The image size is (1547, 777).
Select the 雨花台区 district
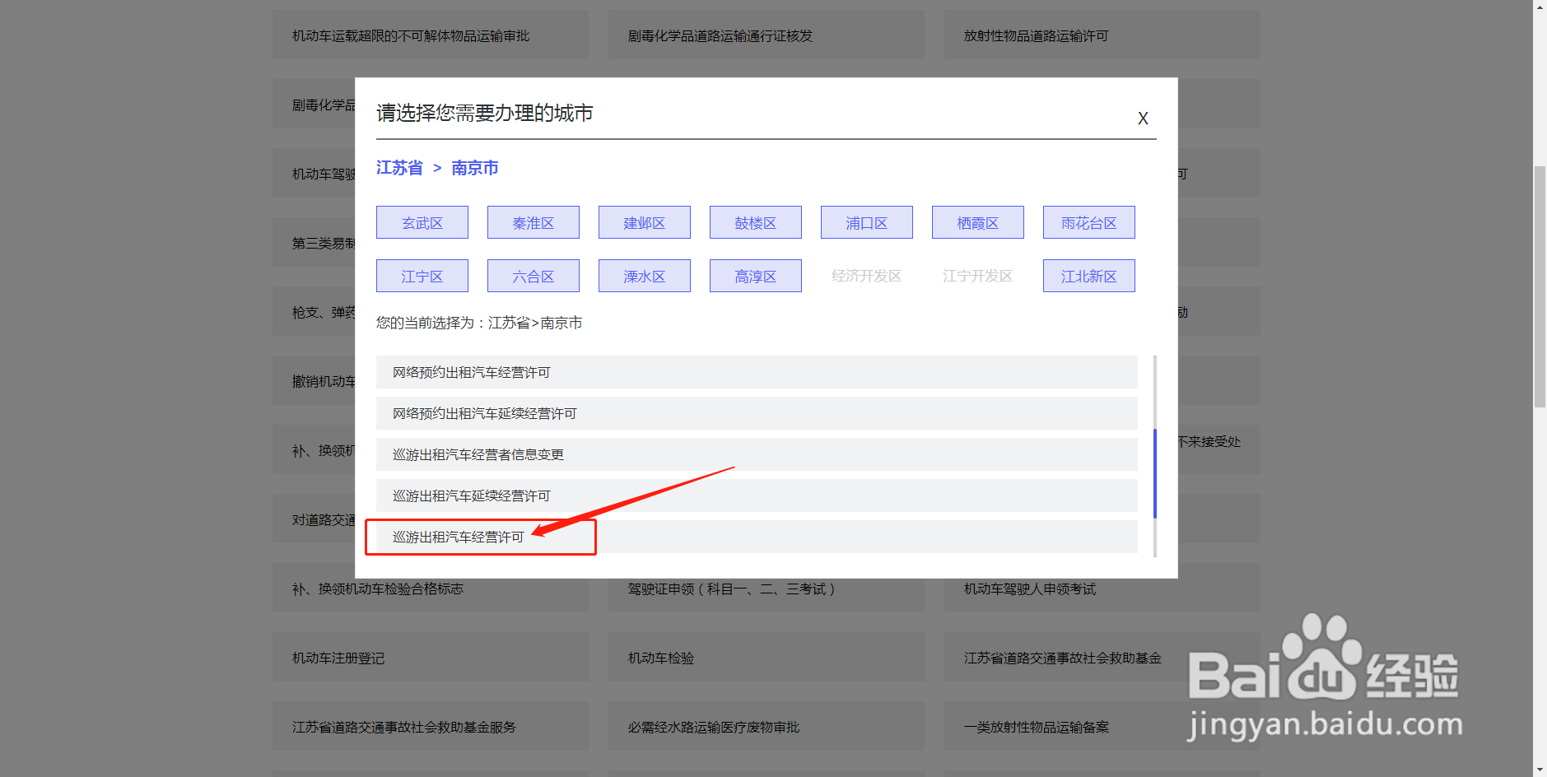tap(1088, 221)
